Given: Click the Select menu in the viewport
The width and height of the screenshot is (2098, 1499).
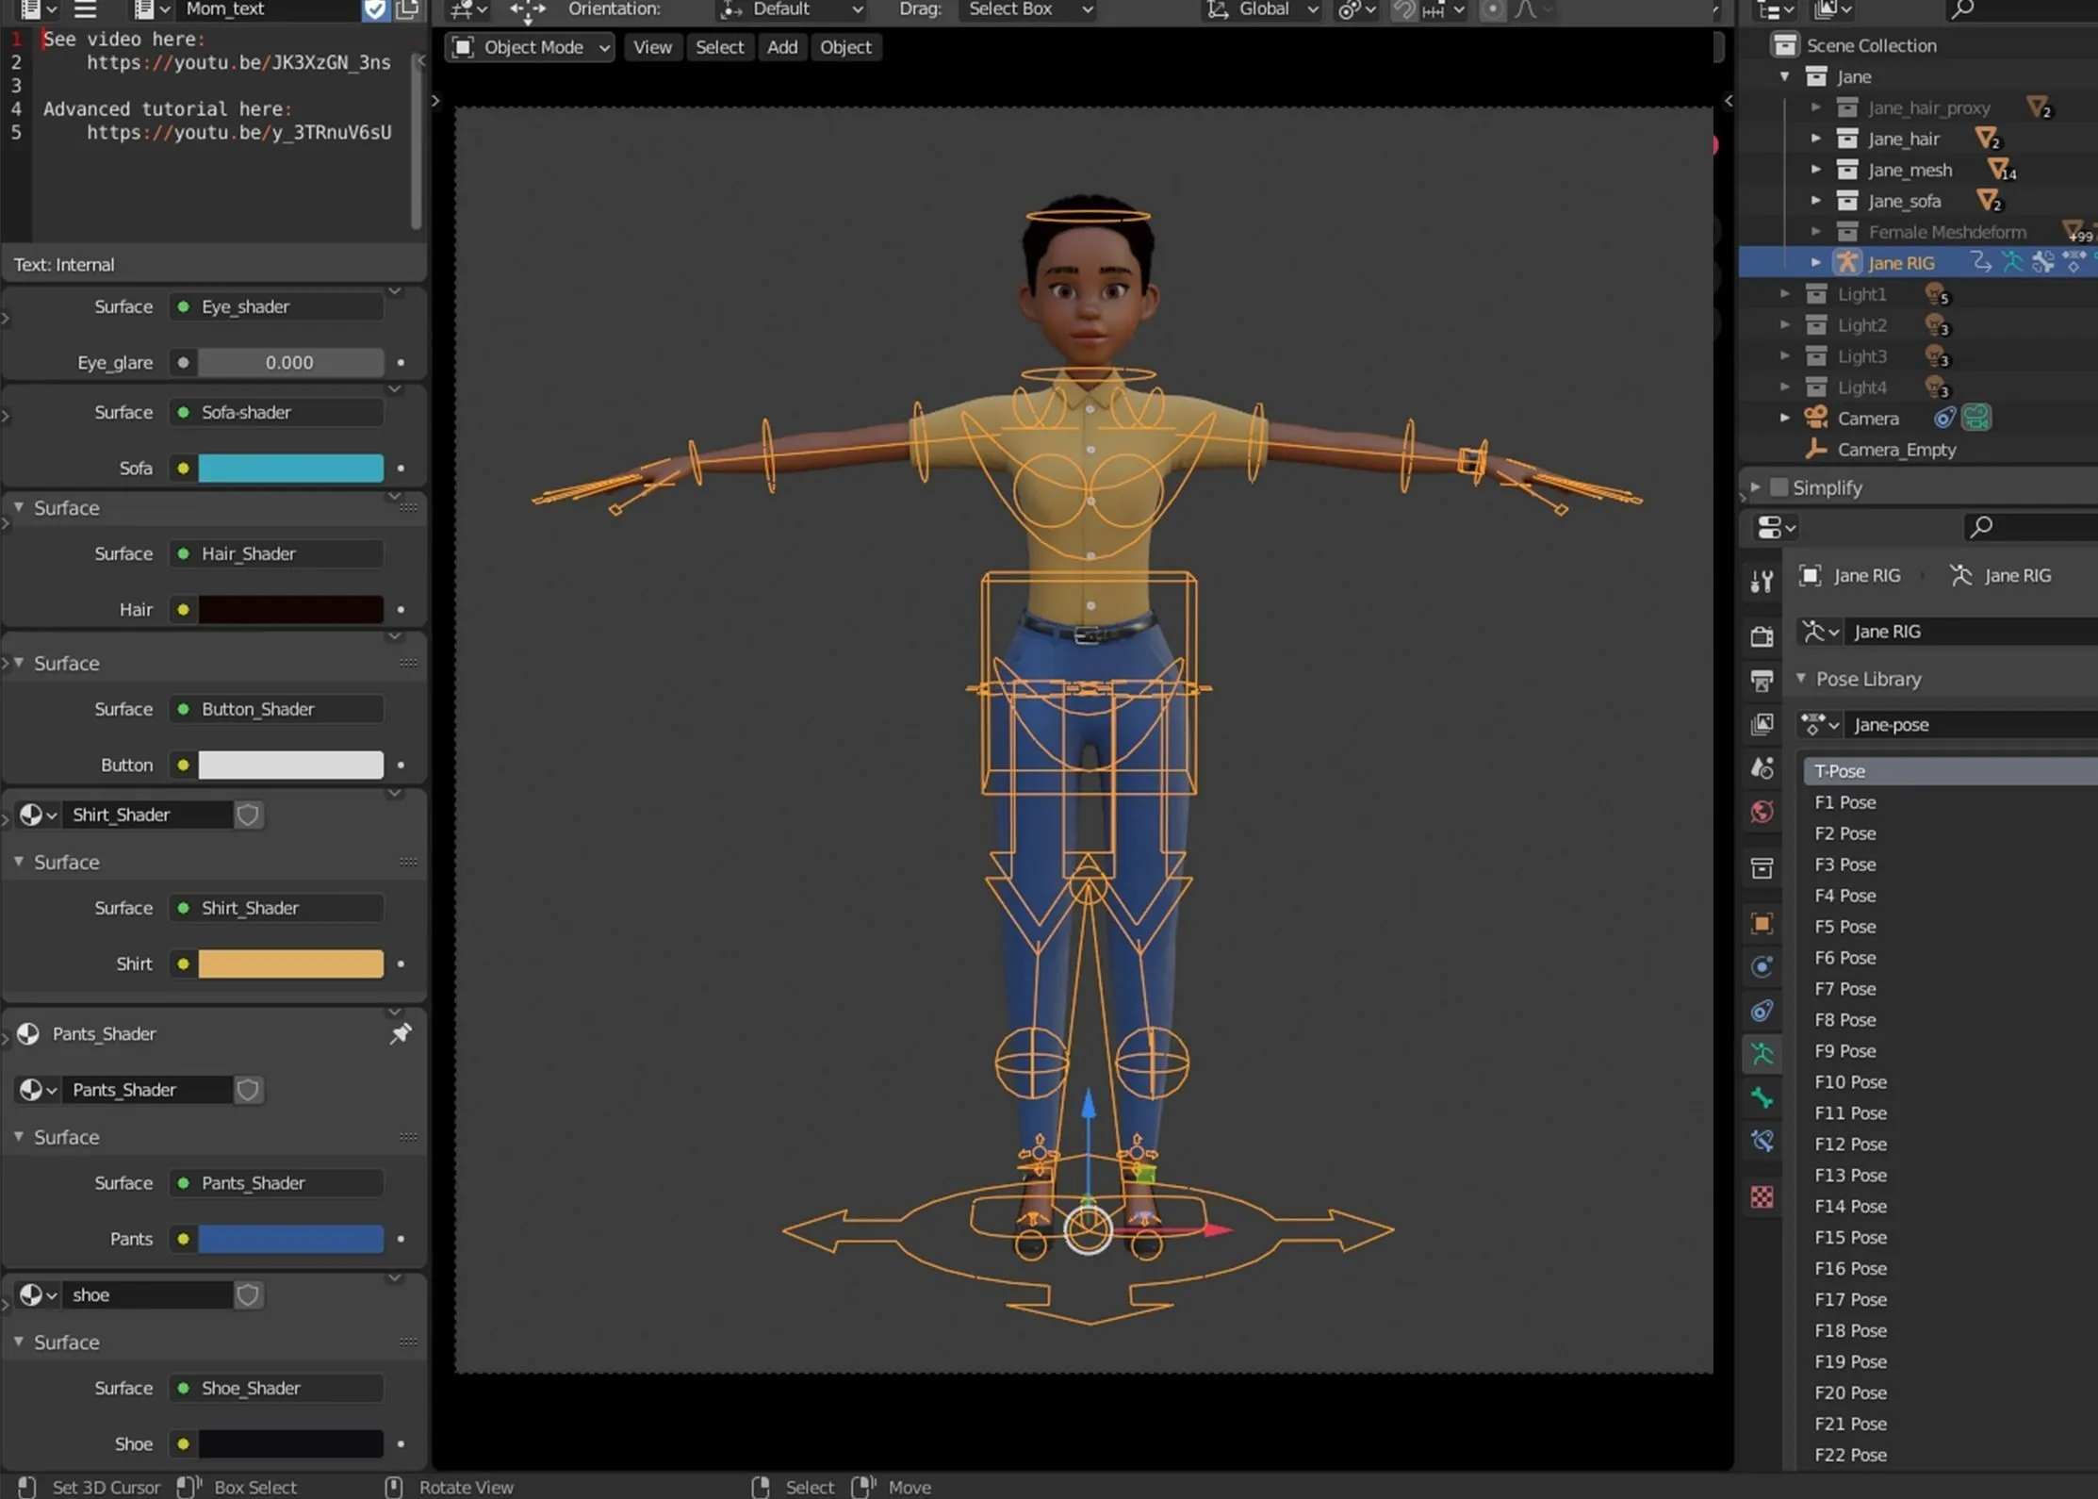Looking at the screenshot, I should pos(719,46).
